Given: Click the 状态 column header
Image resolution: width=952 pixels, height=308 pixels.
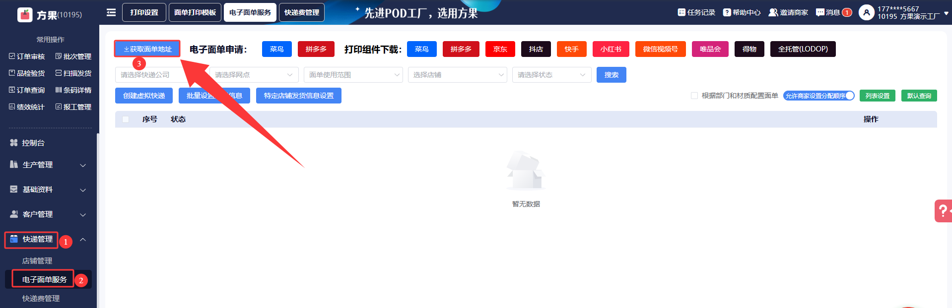Looking at the screenshot, I should coord(178,119).
